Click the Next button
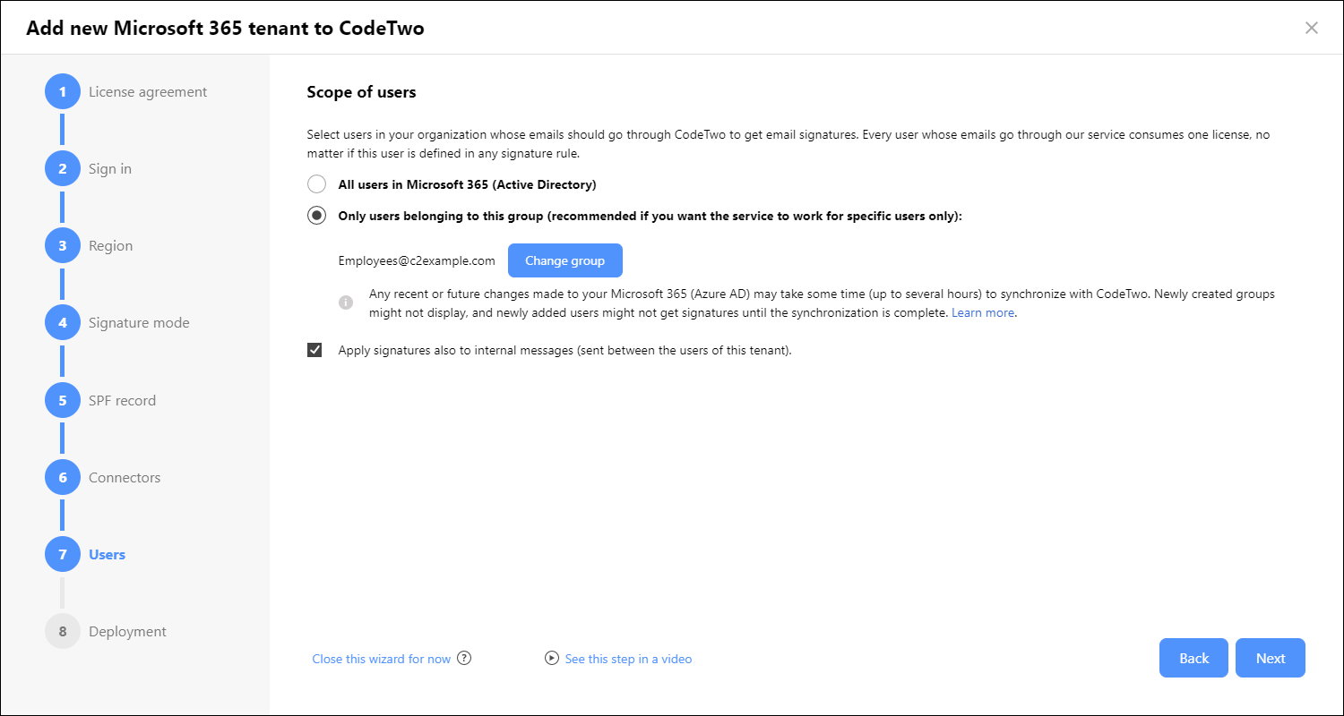Screen dimensions: 1344x716 pyautogui.click(x=1271, y=658)
